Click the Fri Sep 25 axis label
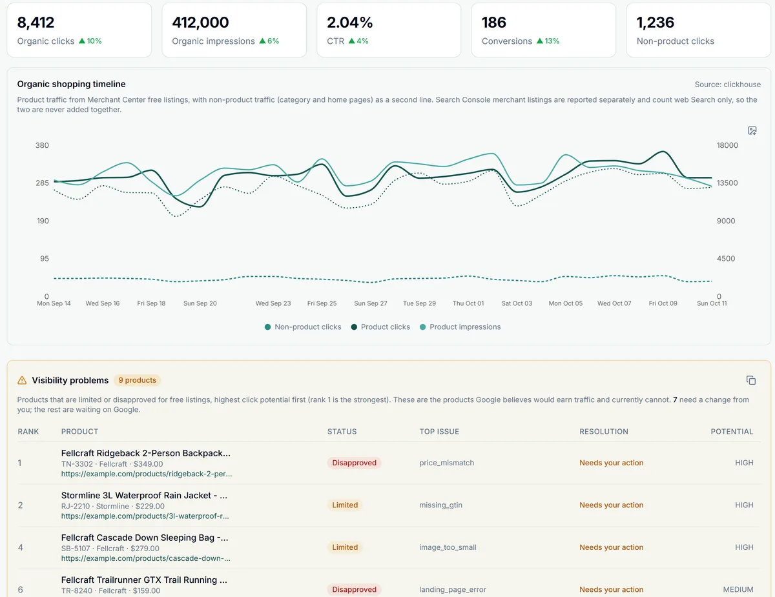 pyautogui.click(x=322, y=303)
